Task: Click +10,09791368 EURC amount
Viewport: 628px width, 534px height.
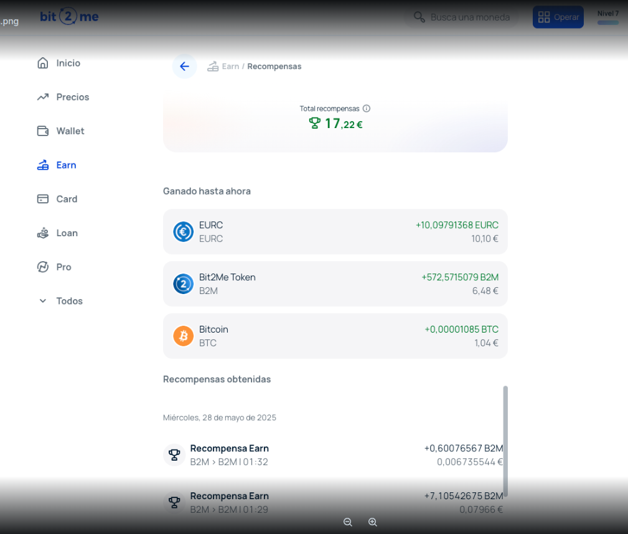Action: [457, 225]
